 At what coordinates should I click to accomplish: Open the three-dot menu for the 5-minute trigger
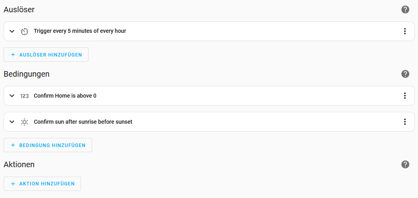[x=405, y=31]
